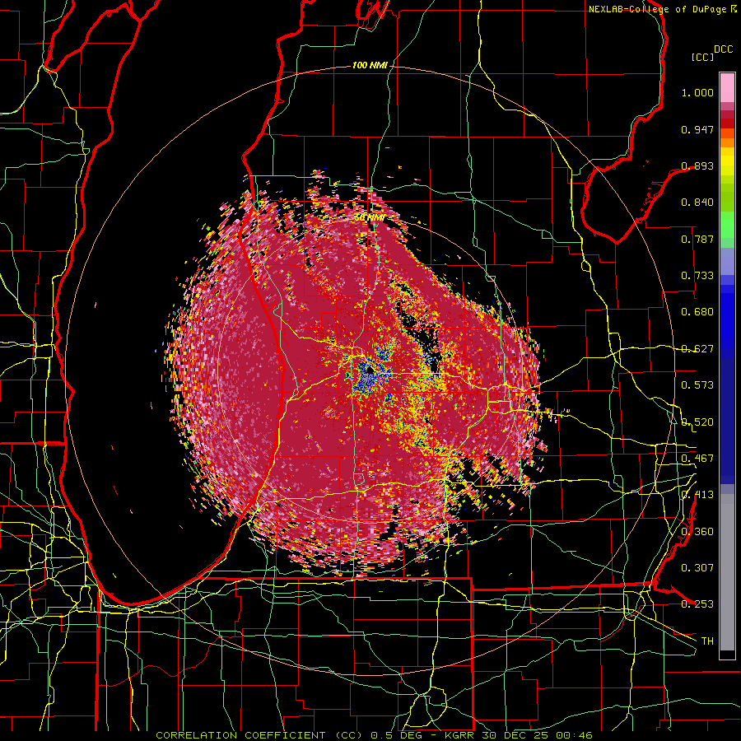This screenshot has width=741, height=741.
Task: Click the gray bottom segment of color bar
Action: click(727, 572)
